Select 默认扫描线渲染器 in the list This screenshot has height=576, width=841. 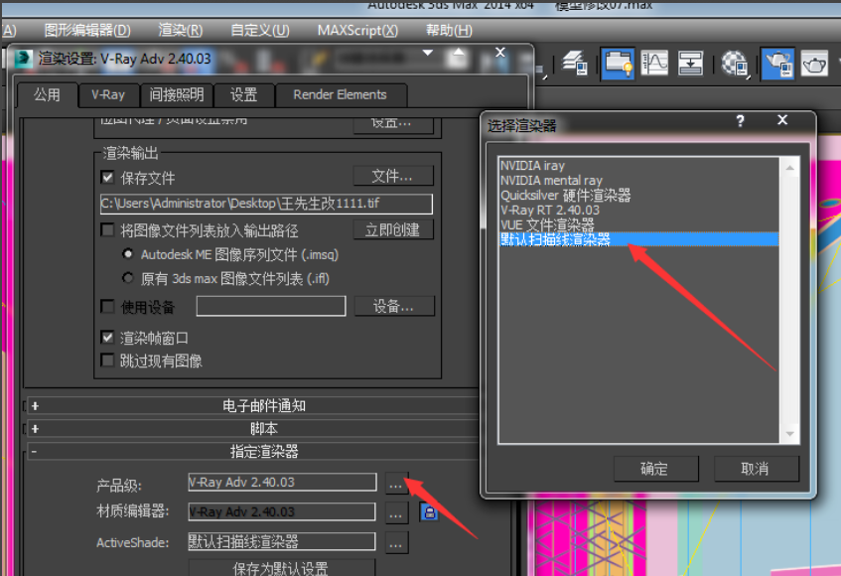click(638, 239)
